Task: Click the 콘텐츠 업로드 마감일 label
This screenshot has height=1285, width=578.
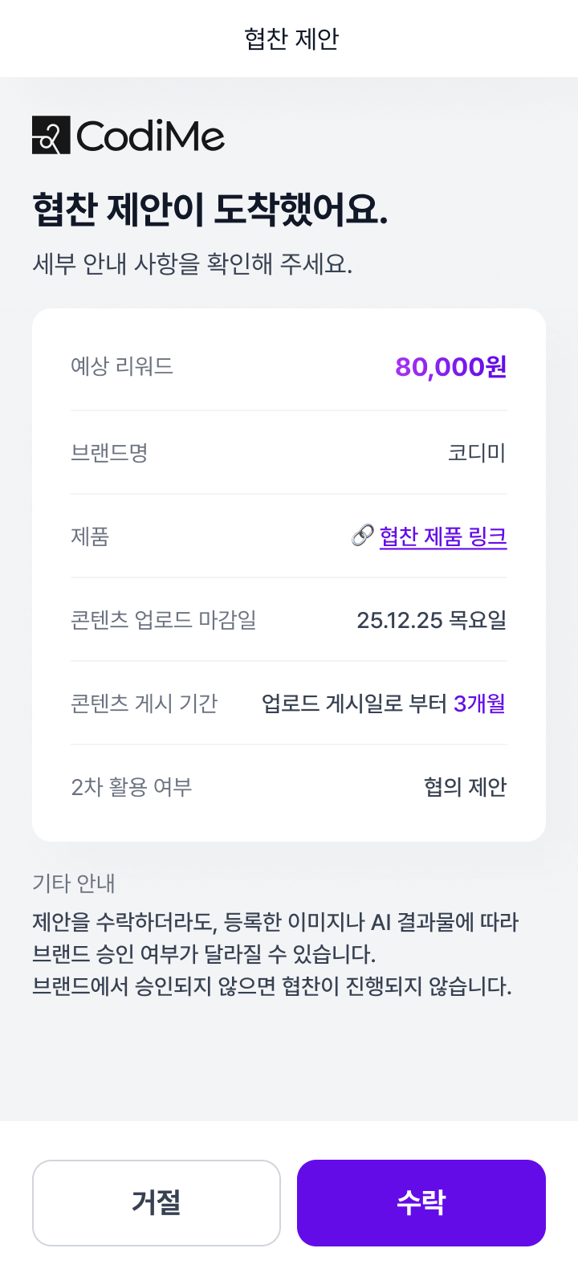Action: coord(164,620)
